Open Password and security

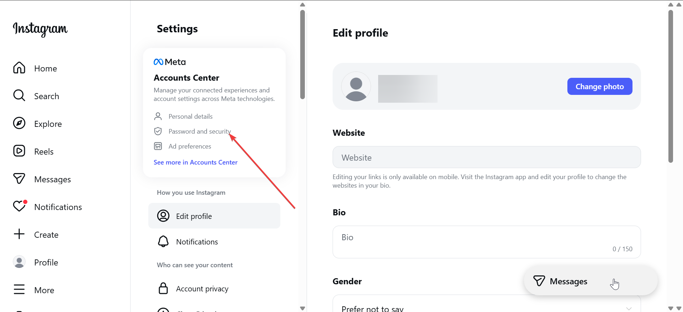point(200,131)
